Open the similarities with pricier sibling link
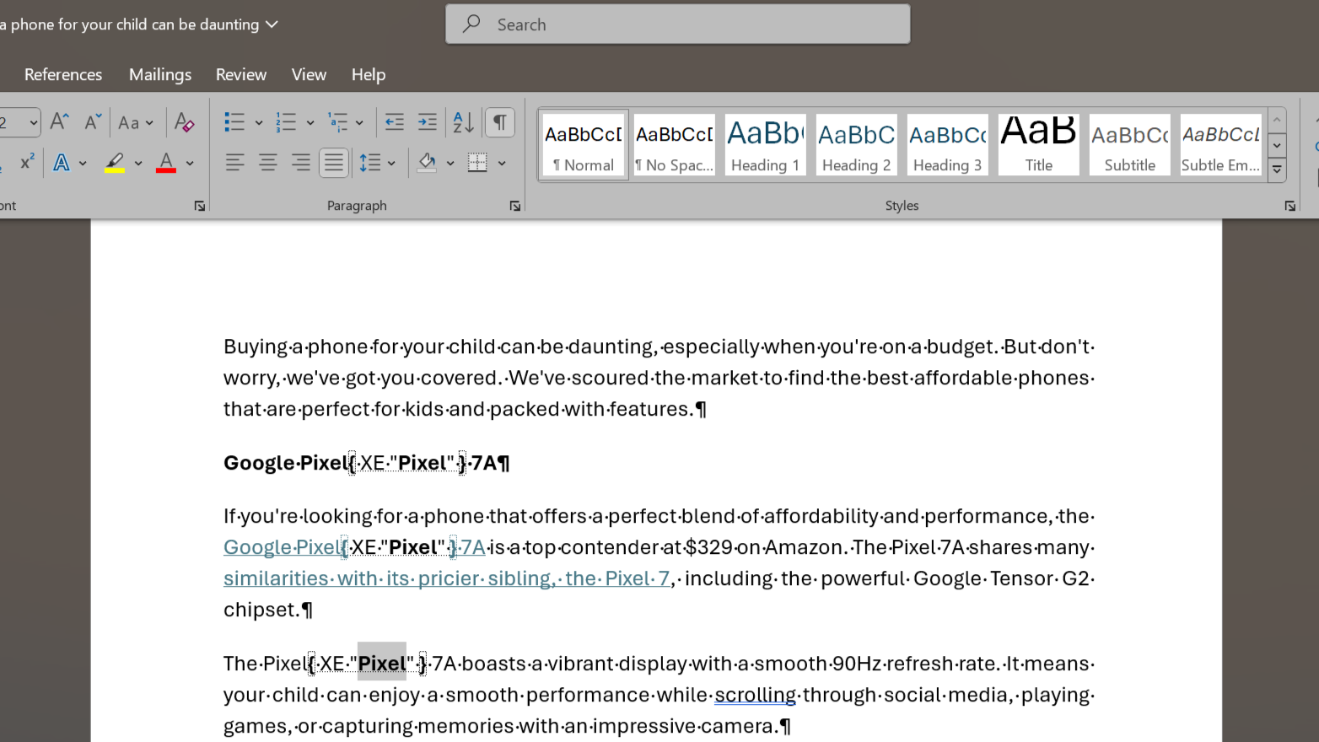This screenshot has width=1319, height=742. 447,578
